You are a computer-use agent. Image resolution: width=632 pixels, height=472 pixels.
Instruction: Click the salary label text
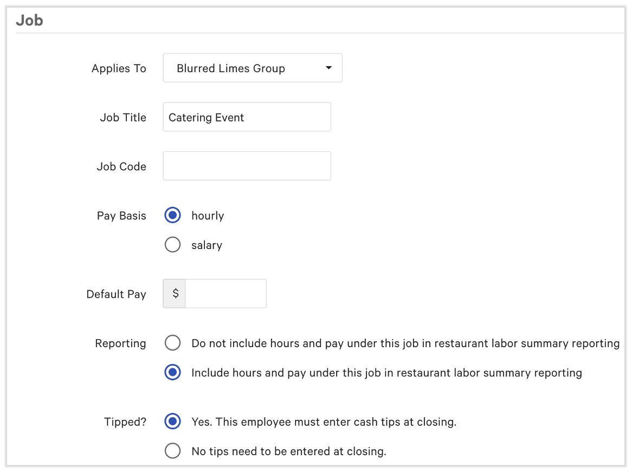207,245
